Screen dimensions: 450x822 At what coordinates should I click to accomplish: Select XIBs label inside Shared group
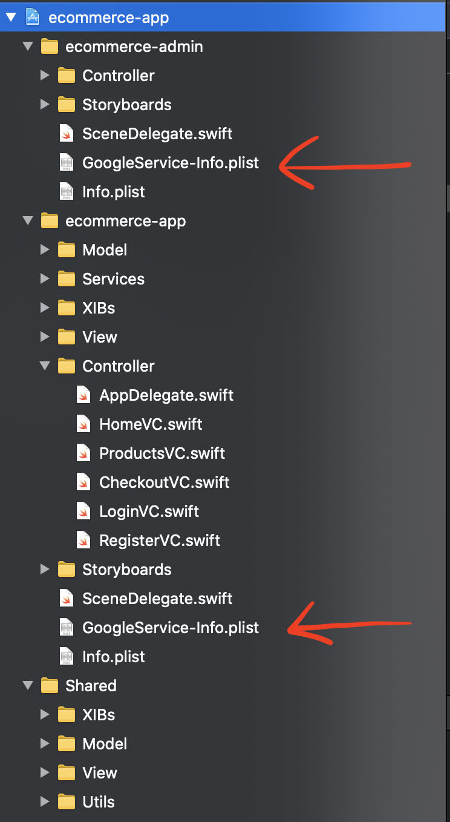coord(99,715)
